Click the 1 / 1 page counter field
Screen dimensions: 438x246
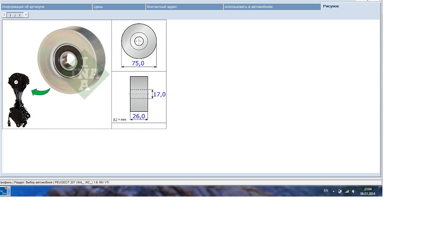15,15
